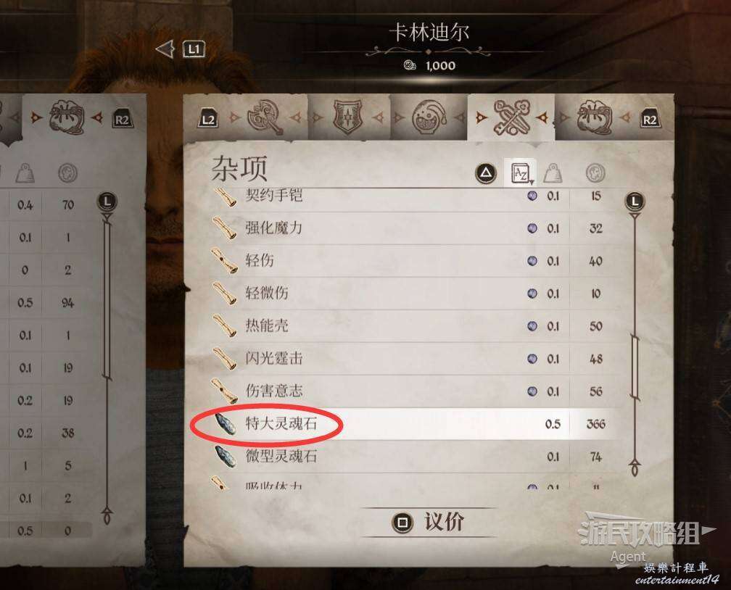Click the player inventory weight column icon
Viewport: 731px width, 590px height.
click(25, 173)
